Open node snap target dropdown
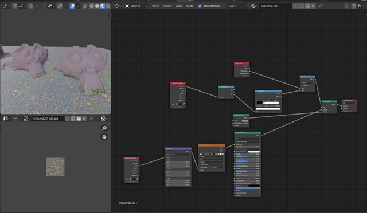The height and width of the screenshot is (213, 367). point(361,6)
